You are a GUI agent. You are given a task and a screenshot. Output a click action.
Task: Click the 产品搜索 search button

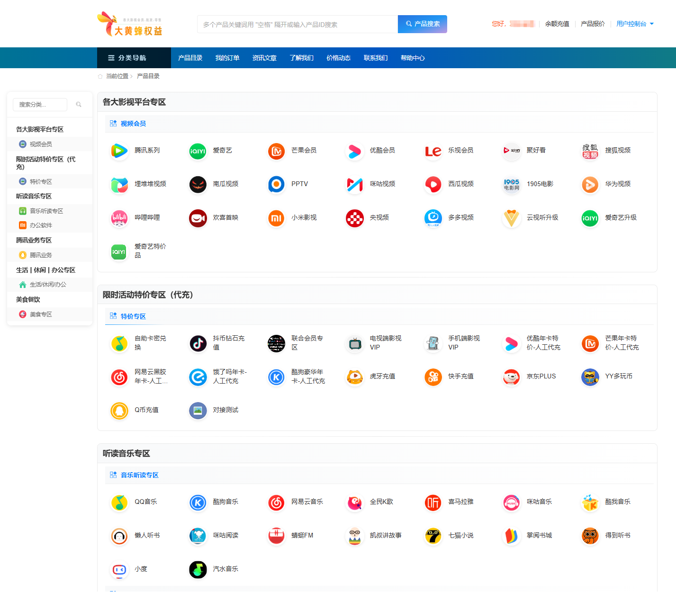423,24
